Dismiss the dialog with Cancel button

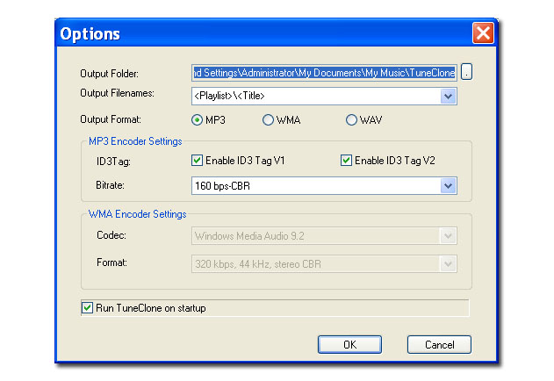439,345
